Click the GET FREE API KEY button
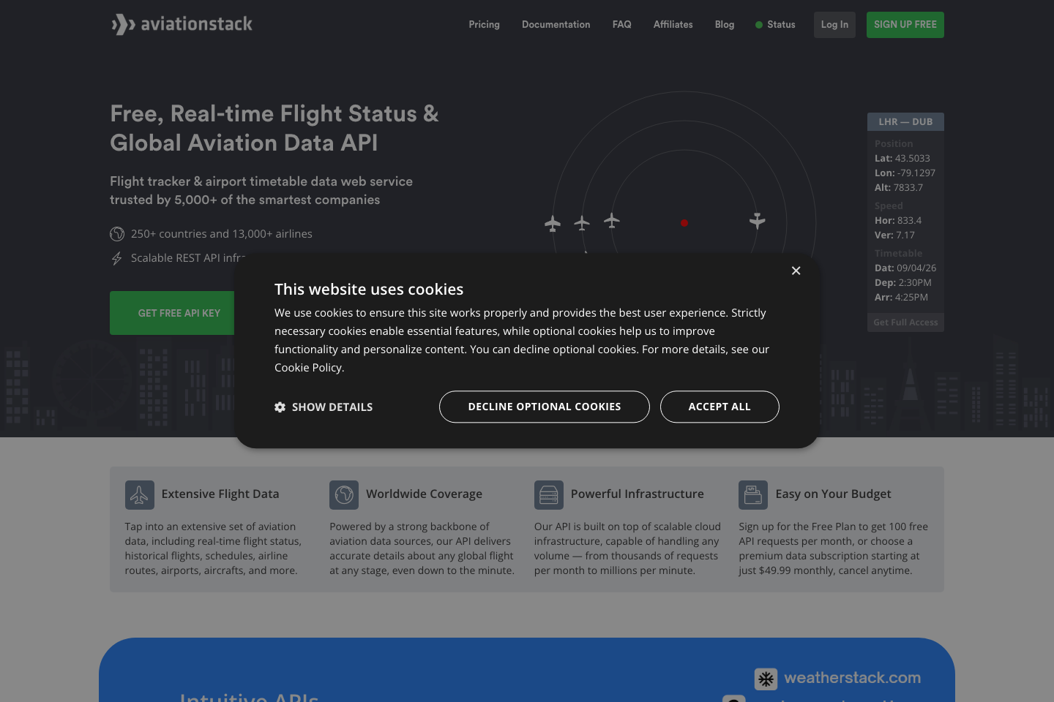1054x702 pixels. coord(179,312)
